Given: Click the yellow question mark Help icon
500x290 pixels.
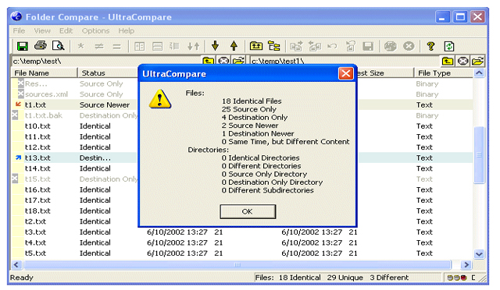Looking at the screenshot, I should (x=430, y=47).
